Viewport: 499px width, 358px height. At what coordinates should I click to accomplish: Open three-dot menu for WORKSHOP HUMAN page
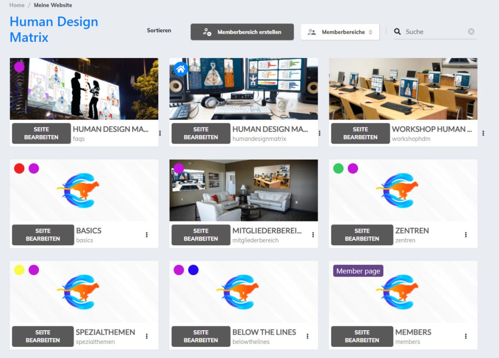pos(483,133)
